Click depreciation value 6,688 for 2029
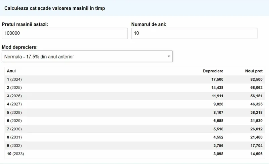The height and width of the screenshot is (164, 269). coord(218,121)
